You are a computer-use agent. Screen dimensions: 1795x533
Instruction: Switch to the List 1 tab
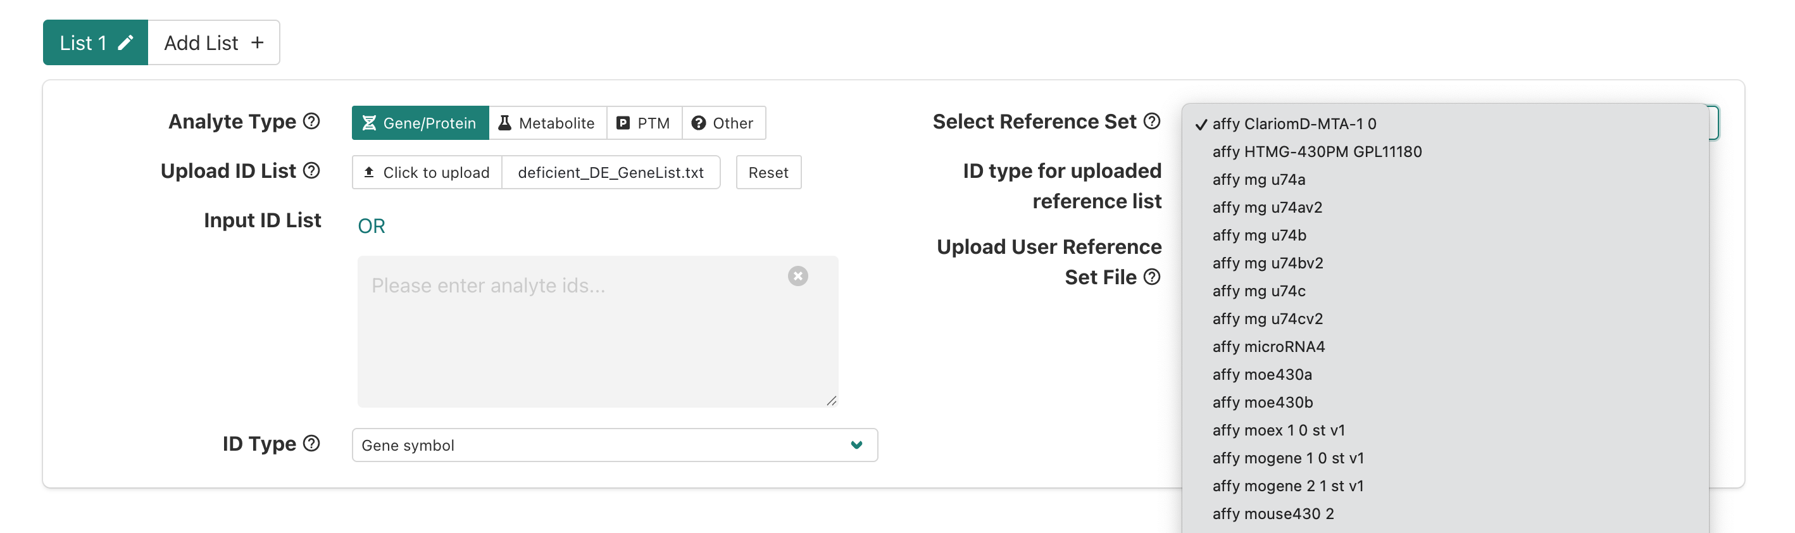84,43
